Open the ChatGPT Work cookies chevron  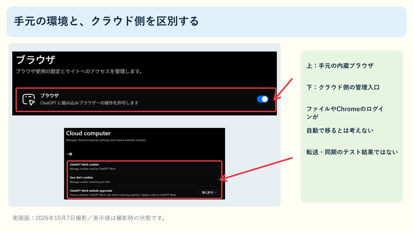(218, 166)
